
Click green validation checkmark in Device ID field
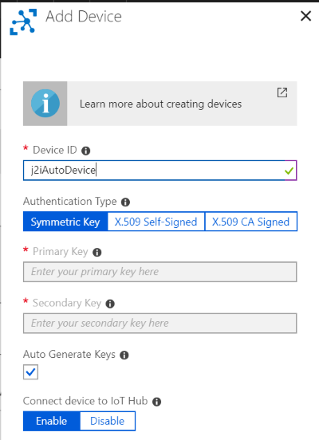click(x=289, y=171)
